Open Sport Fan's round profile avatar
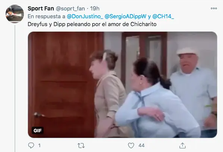The height and width of the screenshot is (152, 223). click(x=15, y=14)
